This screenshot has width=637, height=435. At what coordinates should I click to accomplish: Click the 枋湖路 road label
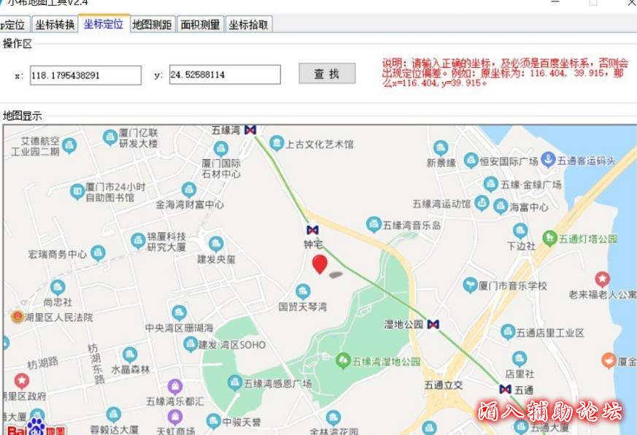pyautogui.click(x=43, y=363)
